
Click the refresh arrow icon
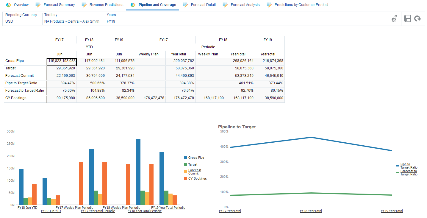click(x=418, y=18)
